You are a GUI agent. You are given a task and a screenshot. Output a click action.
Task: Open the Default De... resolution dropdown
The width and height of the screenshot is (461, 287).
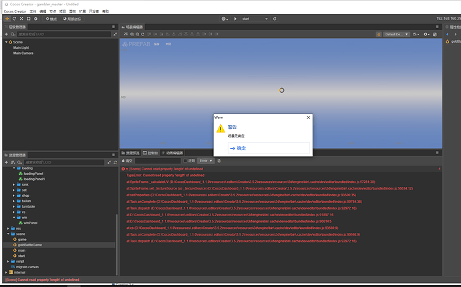pos(396,34)
